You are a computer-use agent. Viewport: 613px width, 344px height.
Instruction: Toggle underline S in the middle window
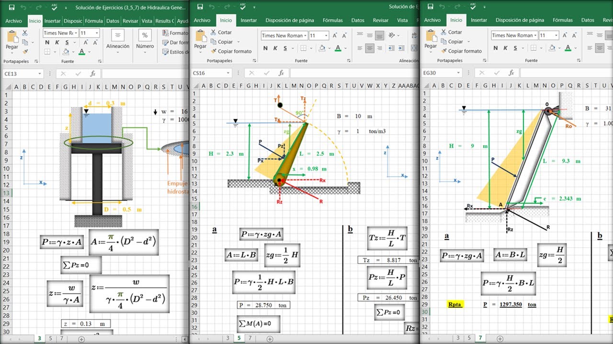click(x=285, y=48)
